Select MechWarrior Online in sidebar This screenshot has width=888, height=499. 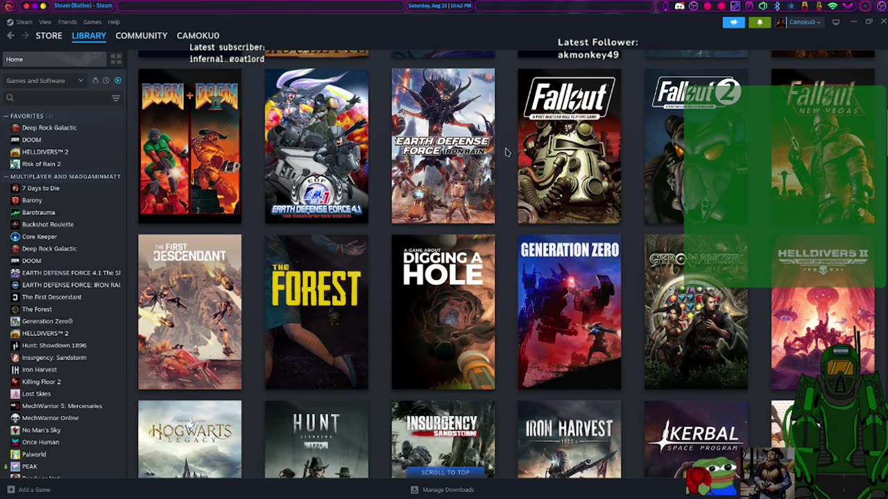pyautogui.click(x=50, y=418)
